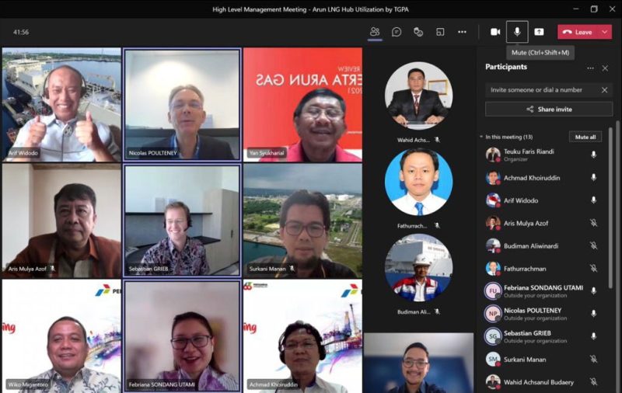This screenshot has width=622, height=393.
Task: Select Arif Widodo in participants list
Action: coord(543,200)
